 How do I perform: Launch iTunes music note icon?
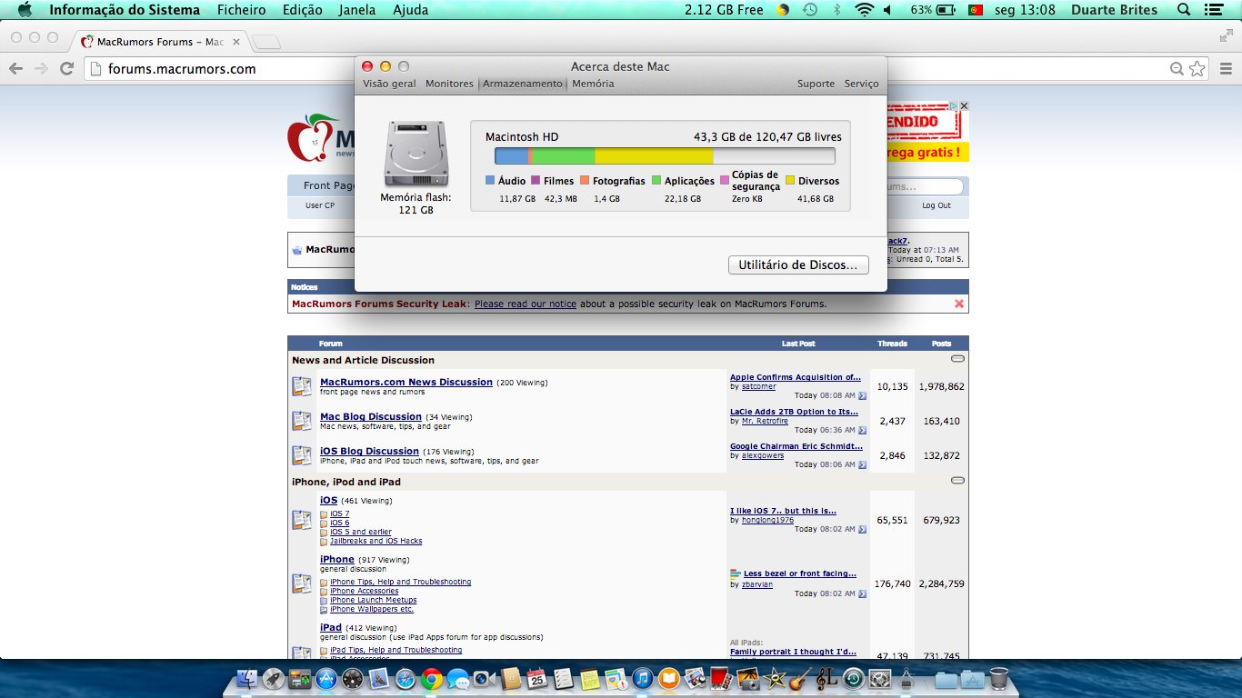(x=642, y=679)
